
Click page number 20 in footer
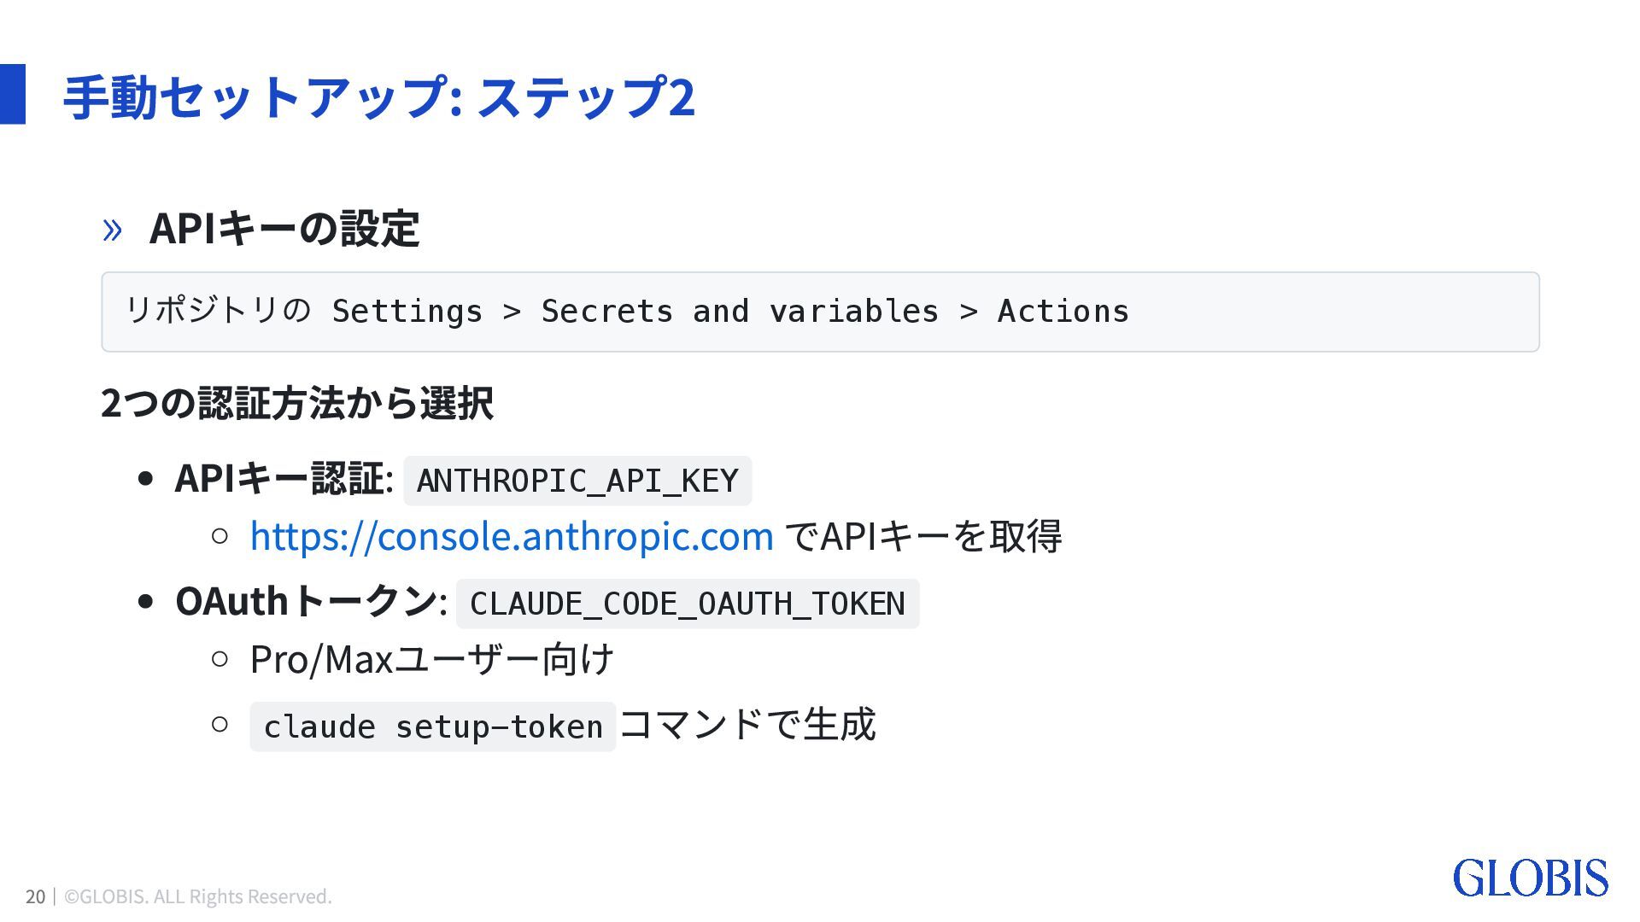35,896
